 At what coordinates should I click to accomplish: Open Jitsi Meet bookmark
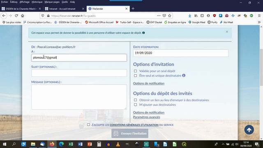(x=226, y=22)
